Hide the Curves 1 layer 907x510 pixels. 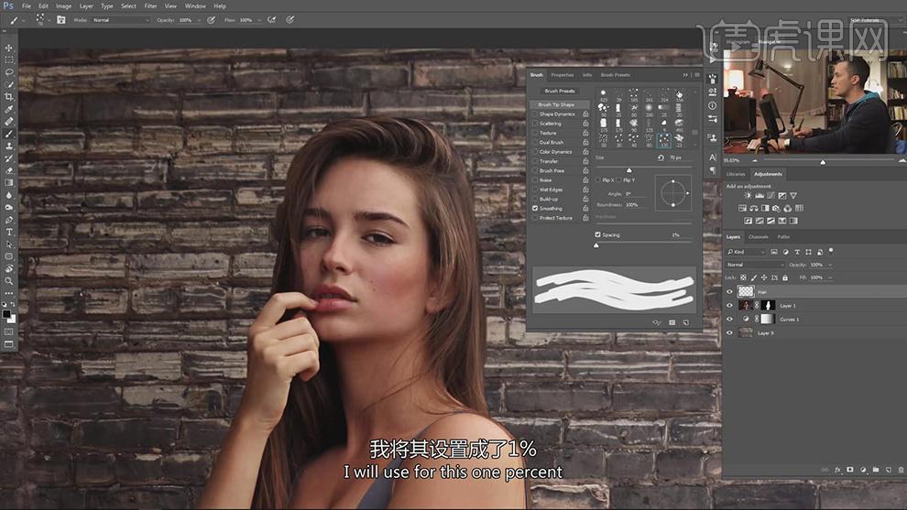point(729,320)
